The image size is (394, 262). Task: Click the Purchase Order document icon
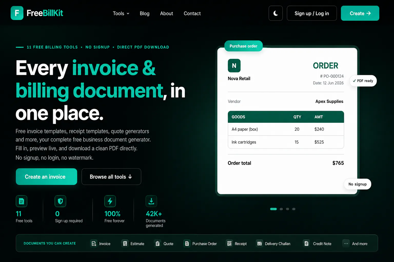pyautogui.click(x=187, y=244)
